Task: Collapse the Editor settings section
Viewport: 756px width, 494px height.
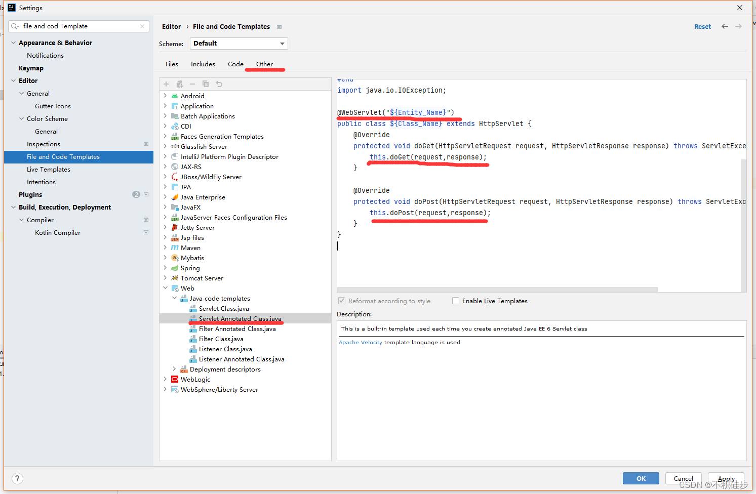Action: [13, 80]
